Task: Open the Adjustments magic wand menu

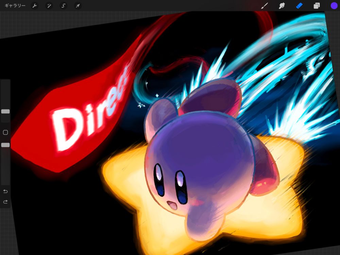Action: (49, 6)
